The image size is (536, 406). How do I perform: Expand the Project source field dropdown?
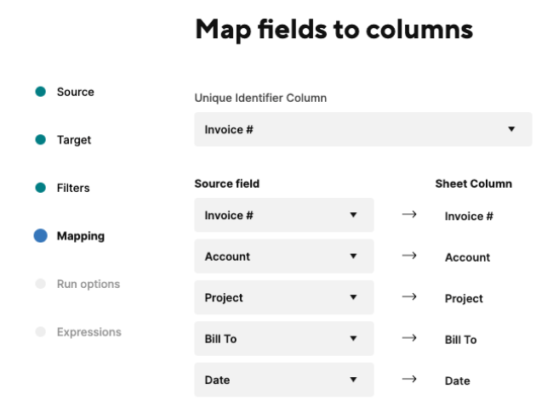point(353,298)
